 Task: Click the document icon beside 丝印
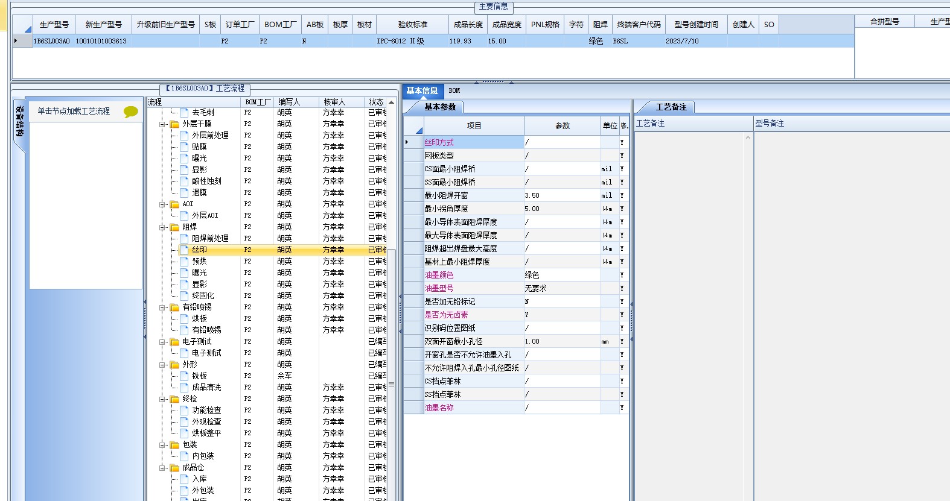184,250
